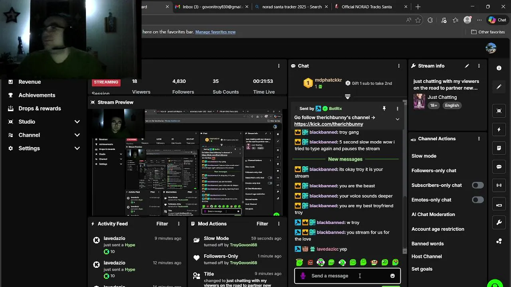Open Revenue in the sidebar
The width and height of the screenshot is (511, 287).
point(30,82)
